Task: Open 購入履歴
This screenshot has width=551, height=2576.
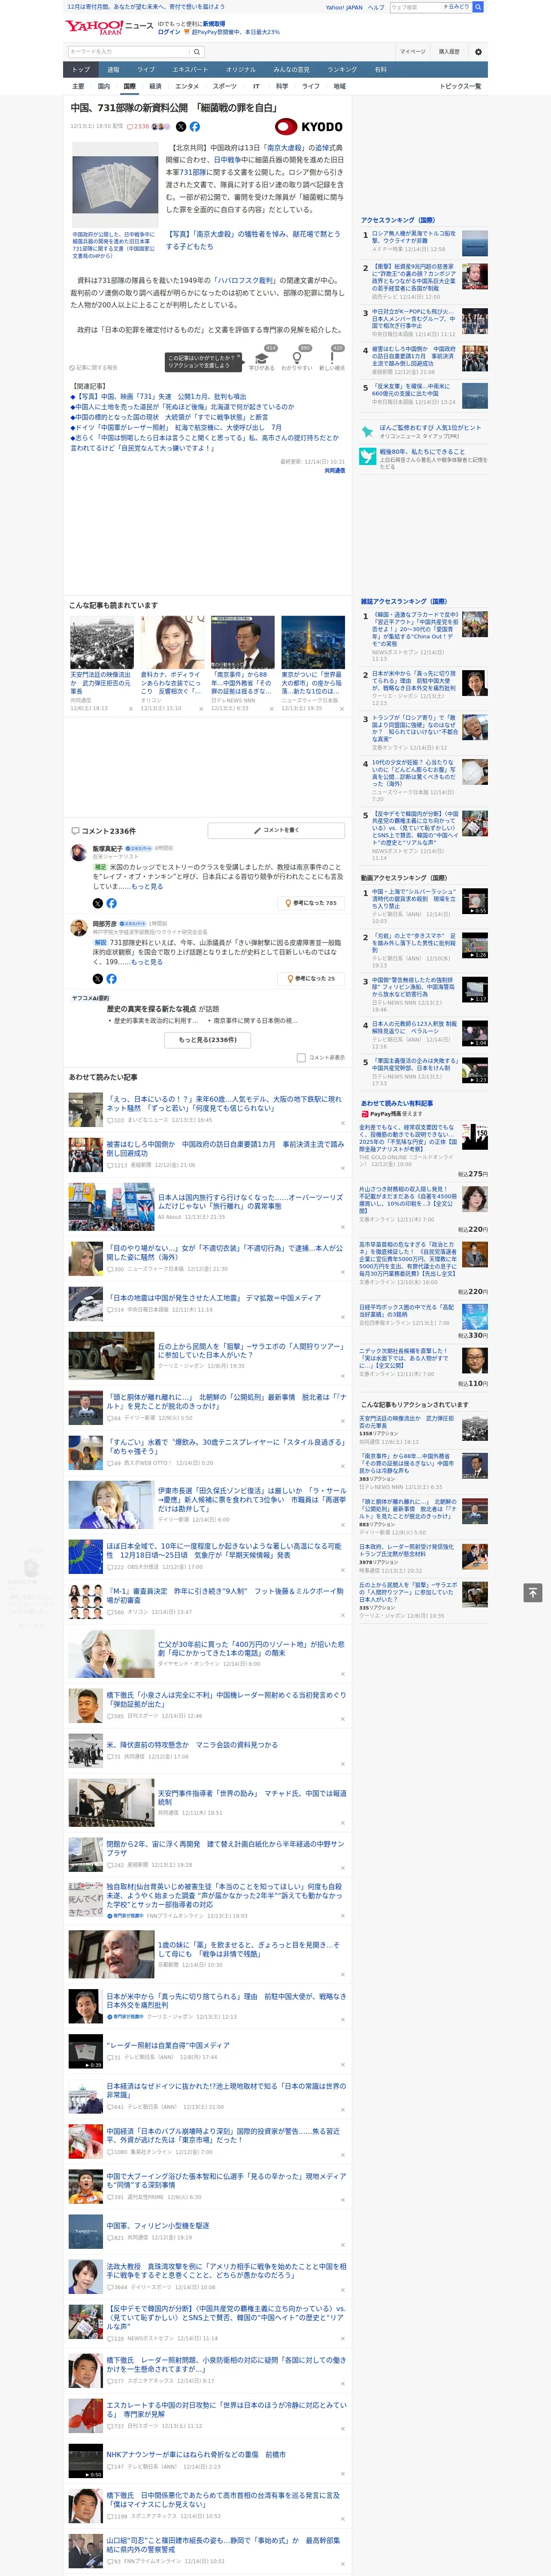Action: click(449, 52)
